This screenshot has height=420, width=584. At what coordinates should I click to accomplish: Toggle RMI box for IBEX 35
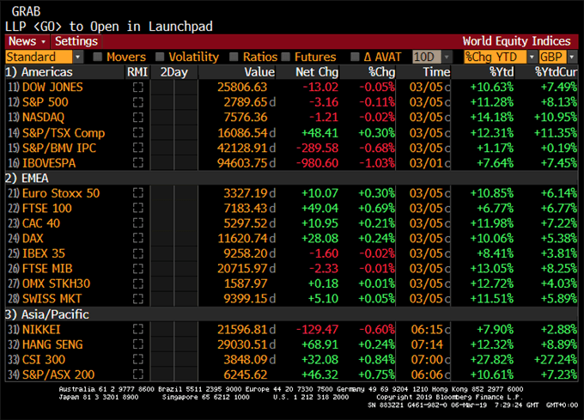[x=137, y=253]
